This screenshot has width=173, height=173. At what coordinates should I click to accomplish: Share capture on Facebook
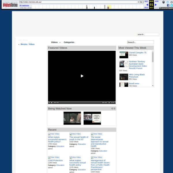pyautogui.click(x=168, y=5)
